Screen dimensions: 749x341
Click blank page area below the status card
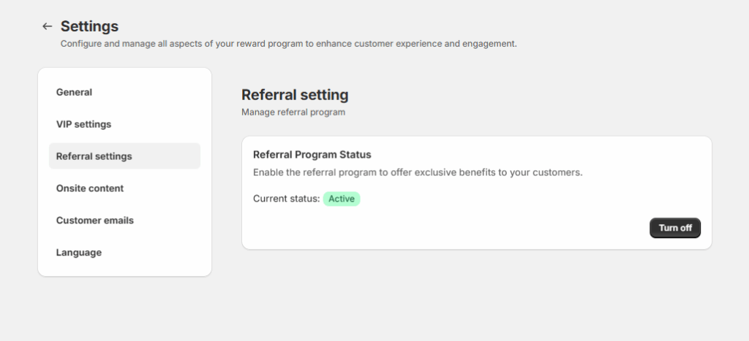[x=477, y=296]
